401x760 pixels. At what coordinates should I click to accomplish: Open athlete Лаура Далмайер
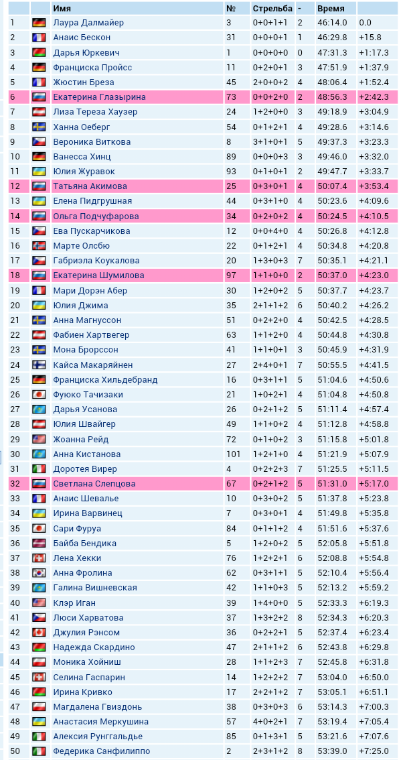pos(88,22)
